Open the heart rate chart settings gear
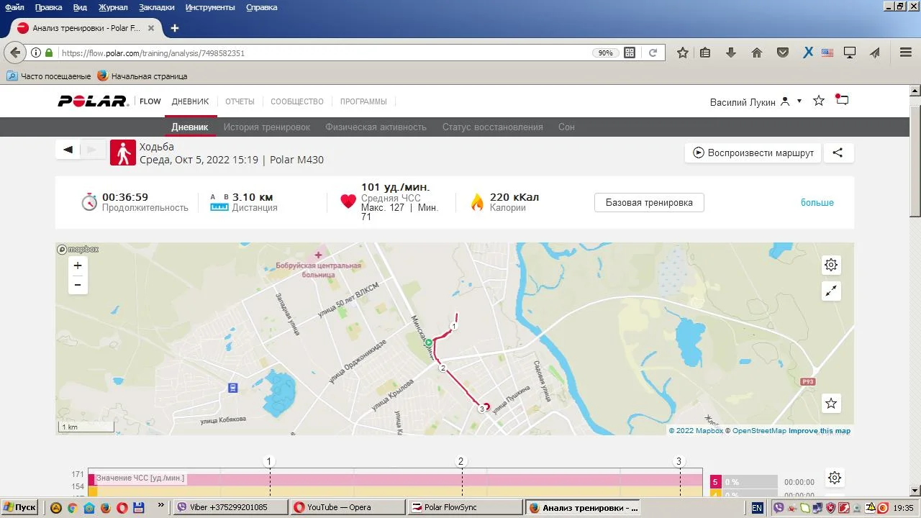The height and width of the screenshot is (518, 921). coord(835,478)
